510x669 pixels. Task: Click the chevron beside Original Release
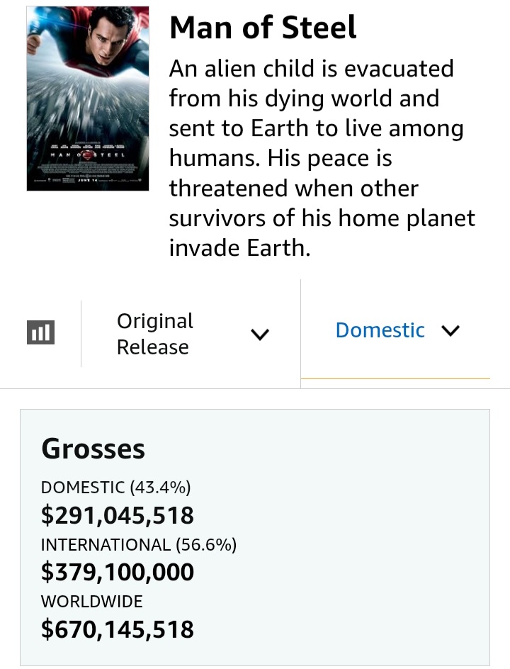tap(260, 334)
